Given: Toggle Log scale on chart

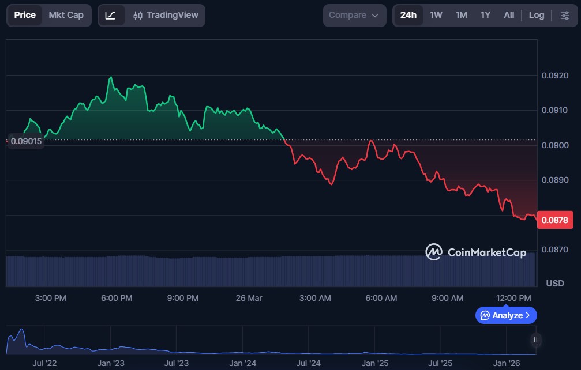Looking at the screenshot, I should [x=537, y=16].
